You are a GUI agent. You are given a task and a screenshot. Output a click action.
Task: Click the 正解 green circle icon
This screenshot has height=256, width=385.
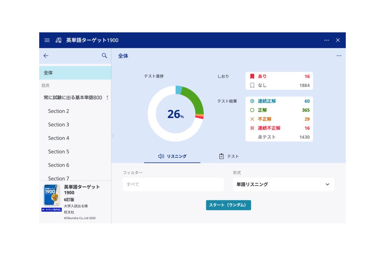click(252, 110)
